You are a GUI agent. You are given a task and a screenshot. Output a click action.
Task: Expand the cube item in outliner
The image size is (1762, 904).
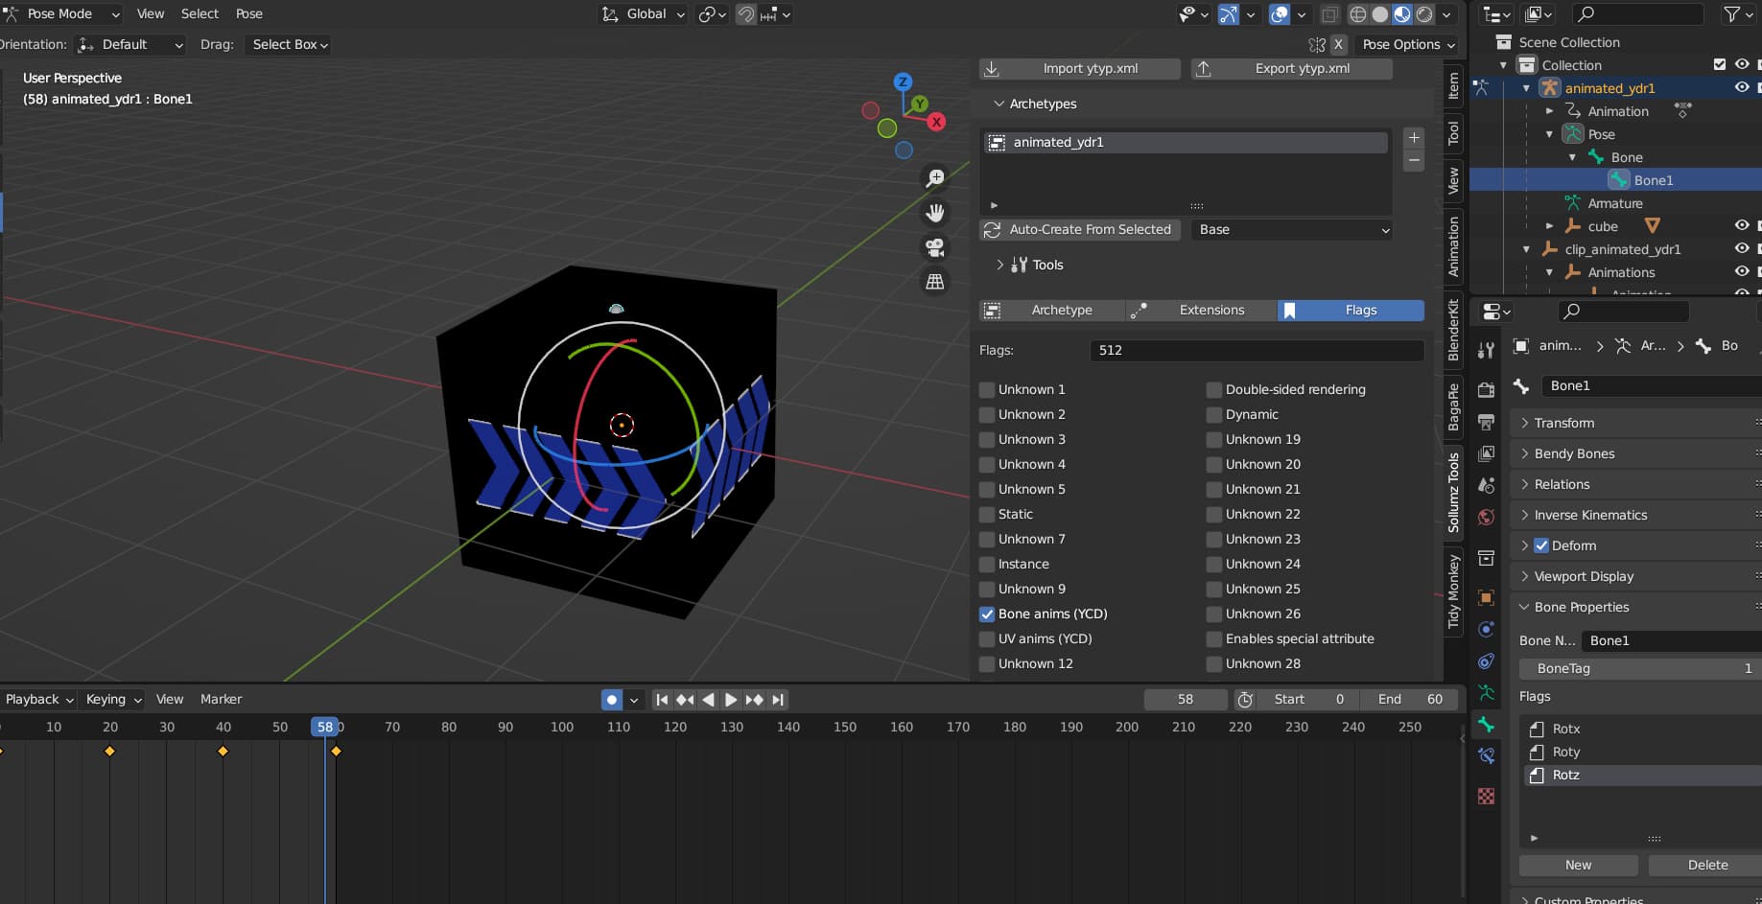1549,226
